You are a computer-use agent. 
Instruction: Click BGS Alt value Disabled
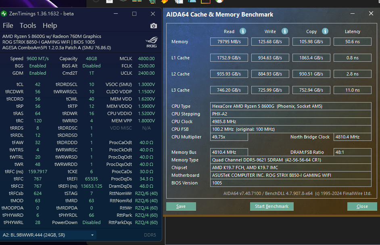click(x=91, y=66)
